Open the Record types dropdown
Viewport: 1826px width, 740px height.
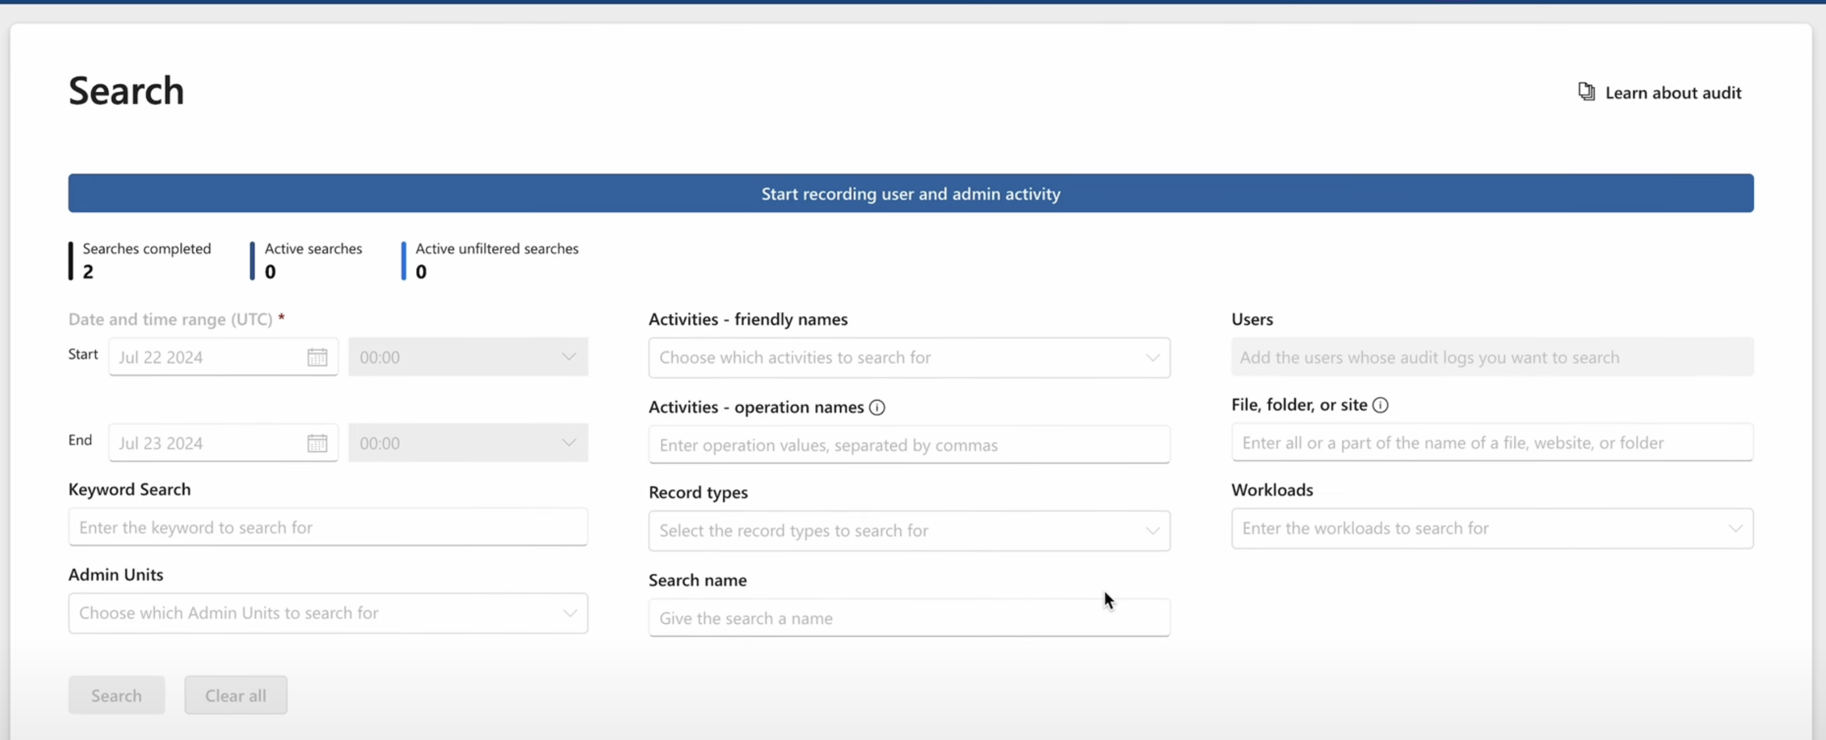909,531
